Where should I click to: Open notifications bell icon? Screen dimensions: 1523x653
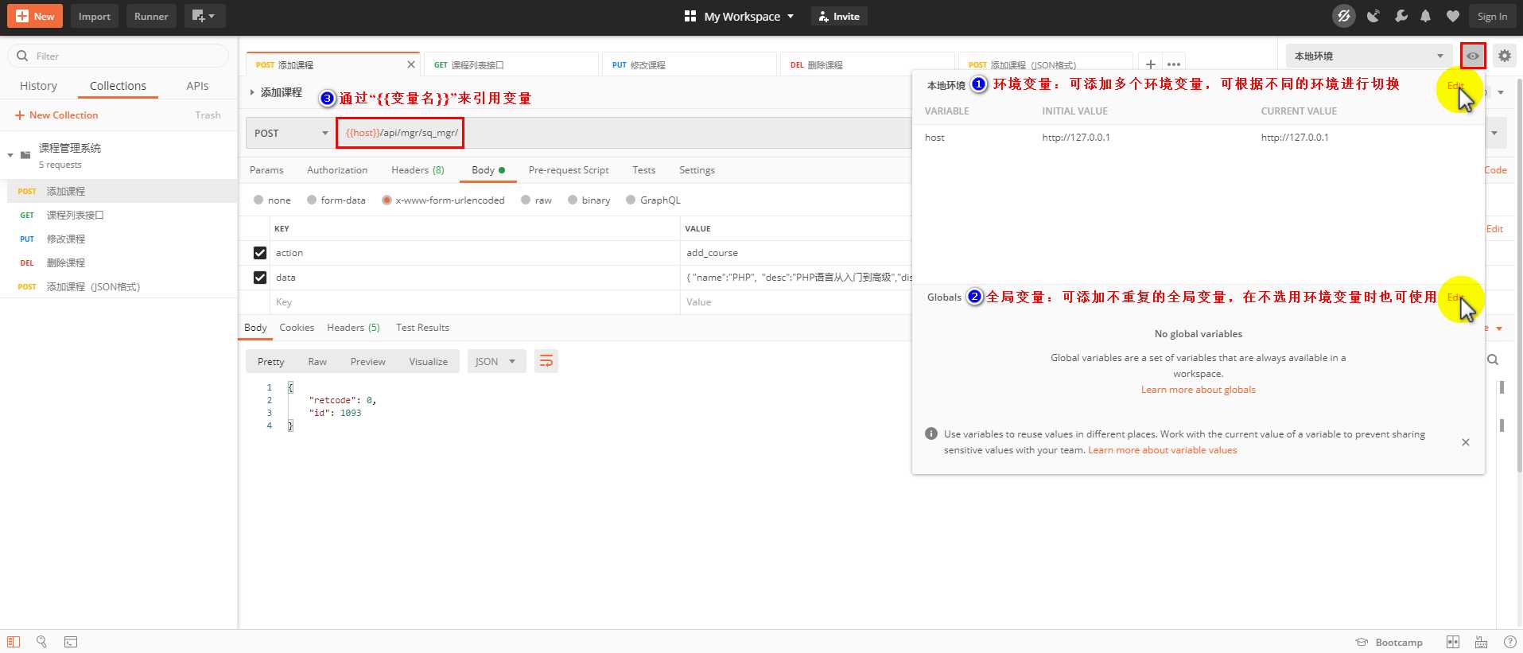(x=1425, y=16)
